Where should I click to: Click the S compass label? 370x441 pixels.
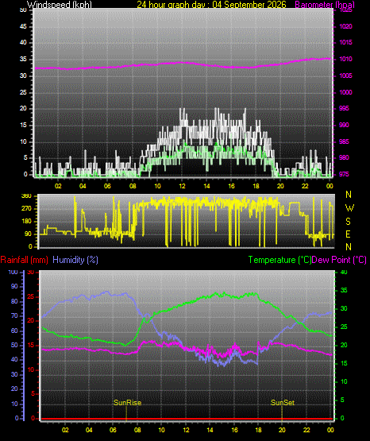point(348,222)
